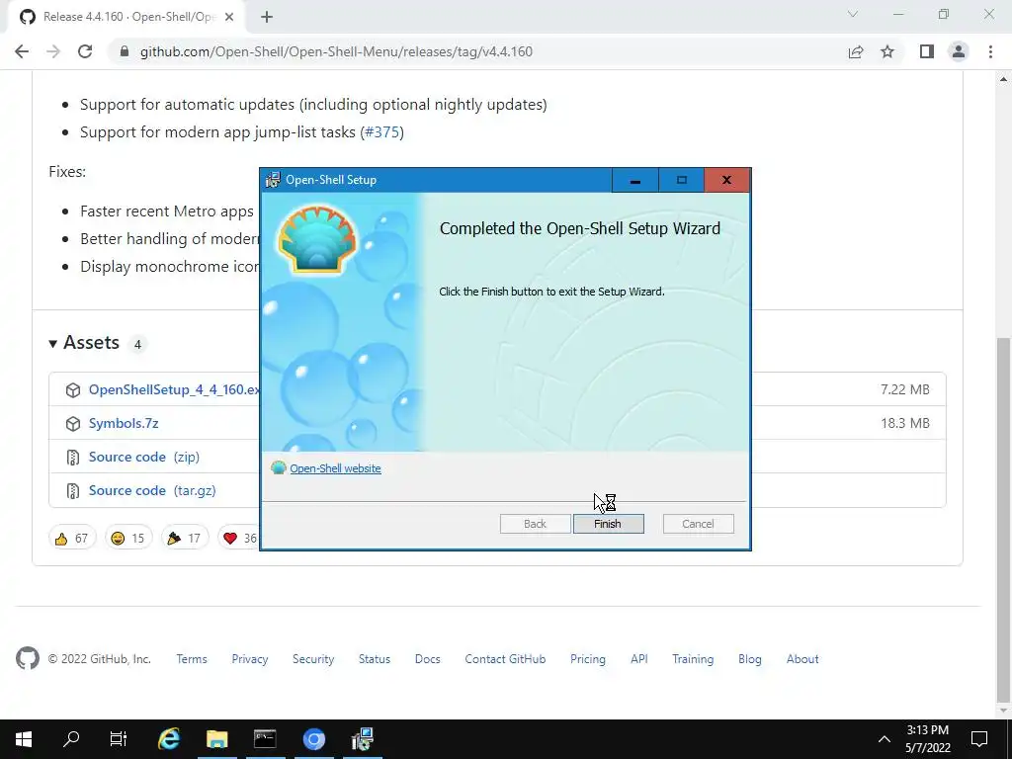
Task: Click the laugh reaction 15
Action: [x=128, y=538]
